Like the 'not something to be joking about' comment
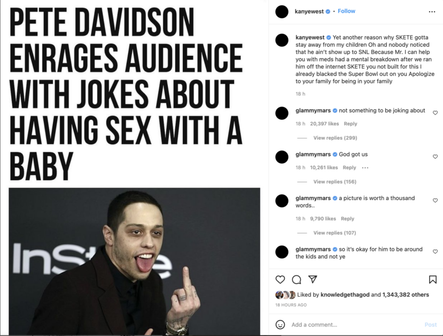The image size is (443, 336). (435, 113)
